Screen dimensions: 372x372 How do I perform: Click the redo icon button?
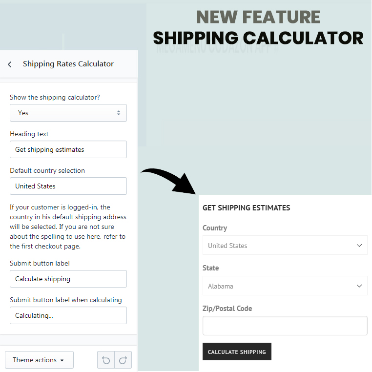pos(123,360)
